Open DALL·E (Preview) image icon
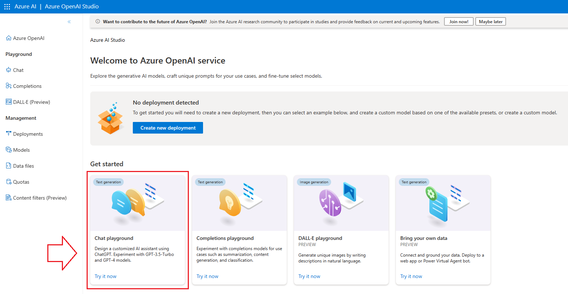Image resolution: width=568 pixels, height=294 pixels. [9, 102]
